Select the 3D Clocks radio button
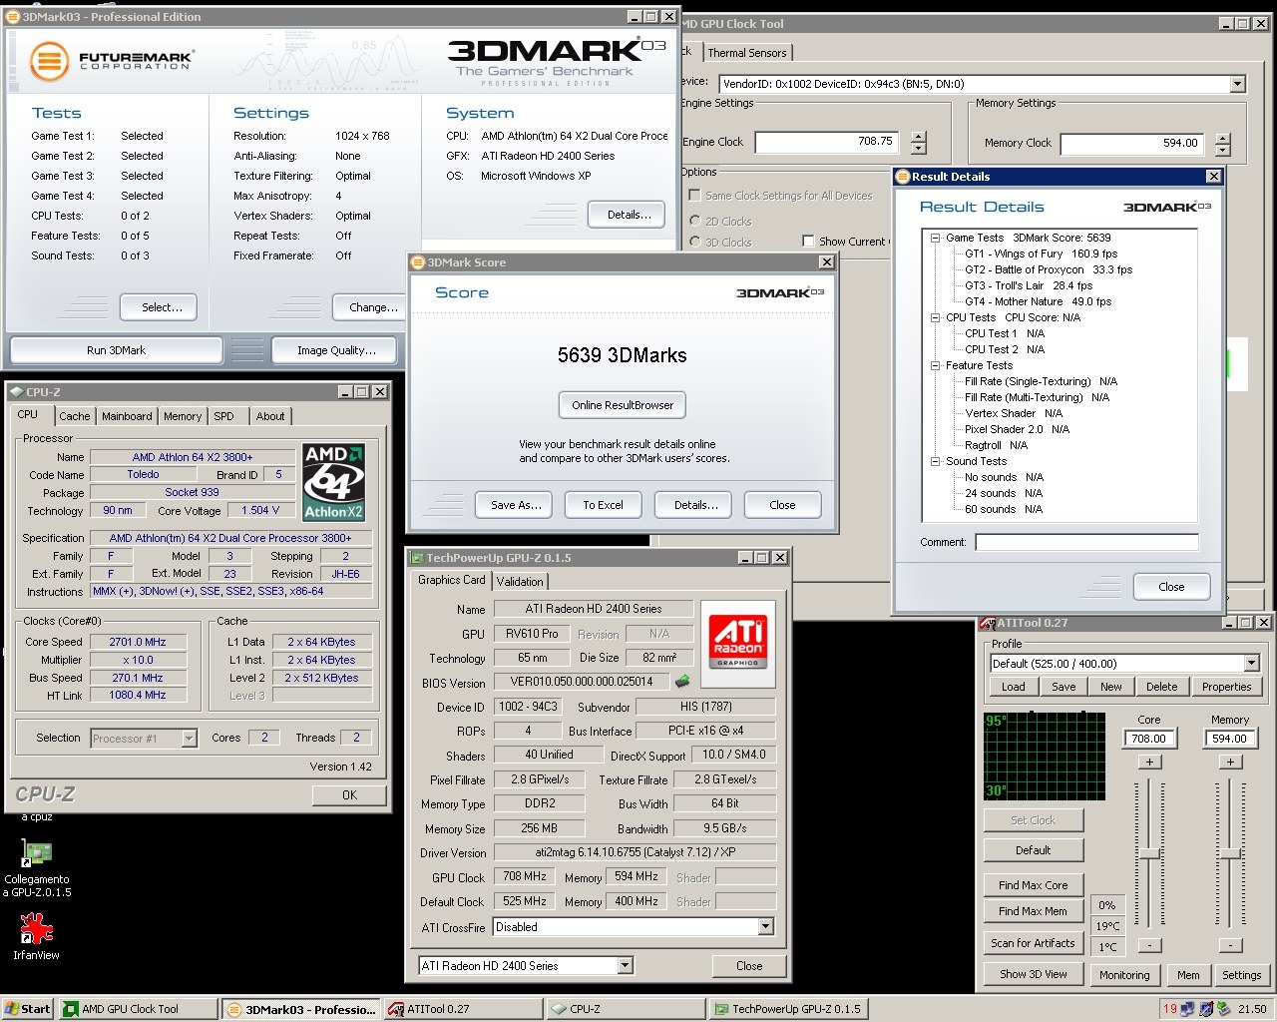 [x=695, y=242]
